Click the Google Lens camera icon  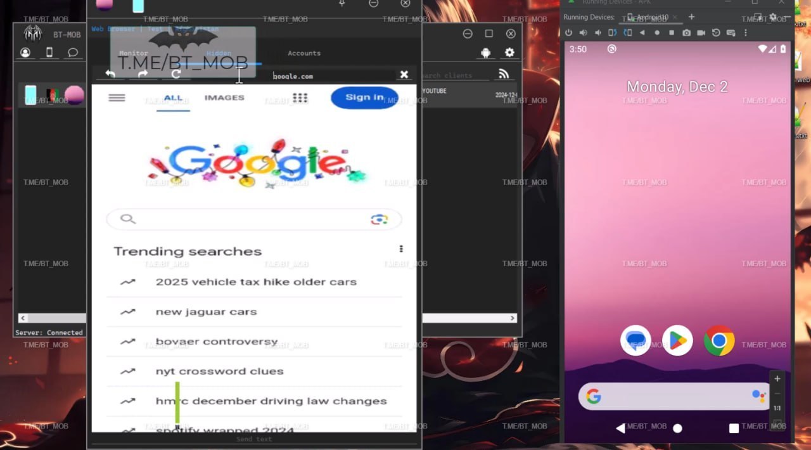(x=379, y=219)
